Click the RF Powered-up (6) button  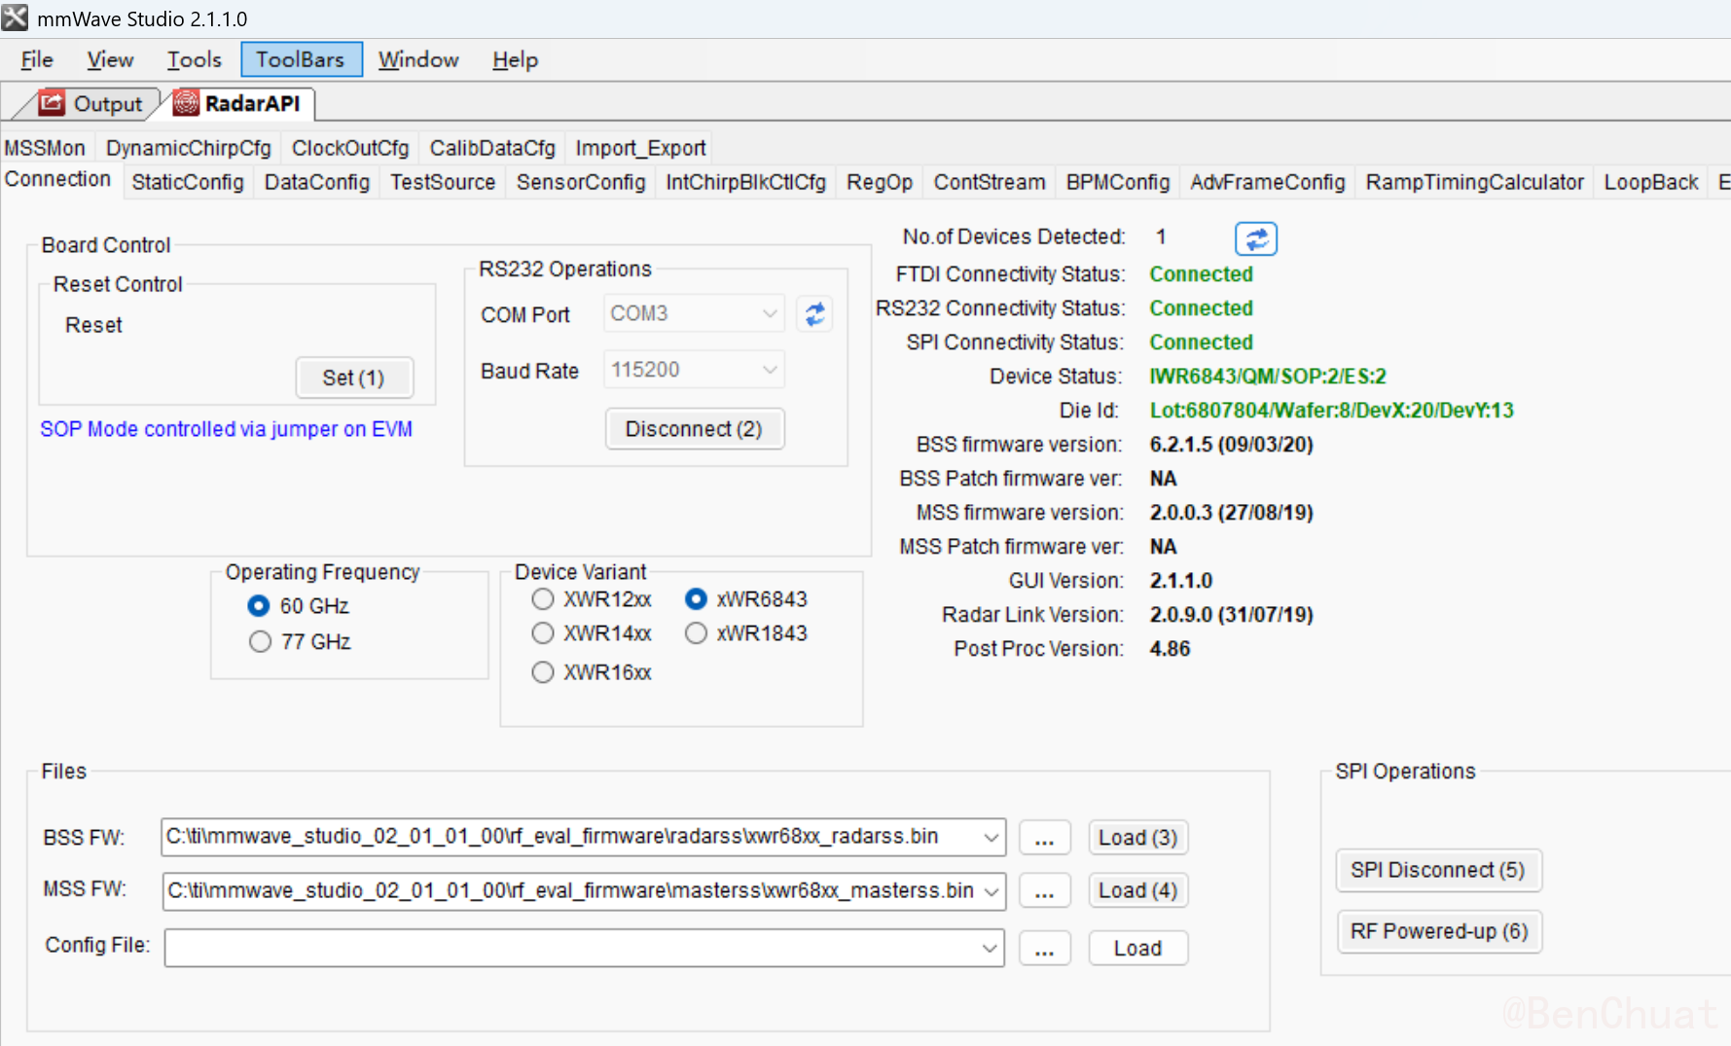(x=1438, y=931)
